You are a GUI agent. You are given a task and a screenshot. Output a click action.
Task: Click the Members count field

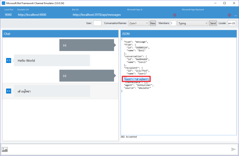pyautogui.click(x=173, y=23)
